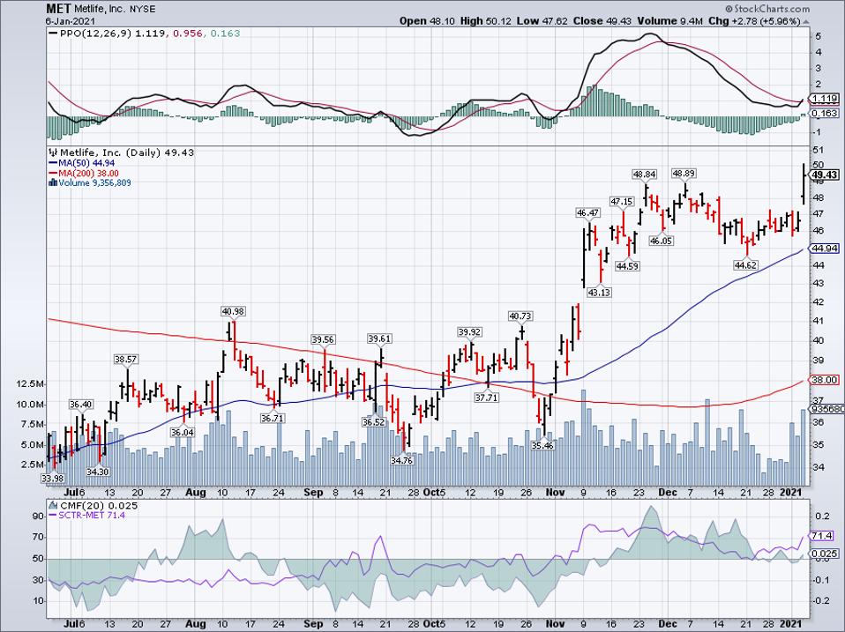Click the 38.57 price callout

(x=126, y=359)
